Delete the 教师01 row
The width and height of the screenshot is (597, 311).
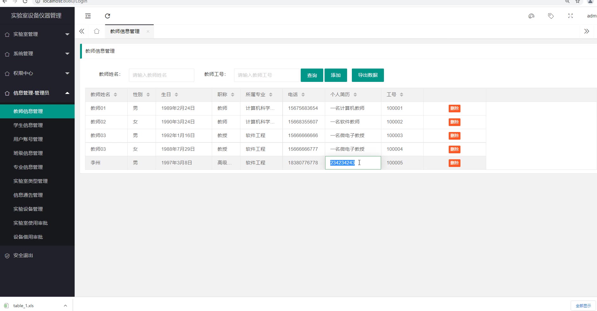tap(454, 109)
